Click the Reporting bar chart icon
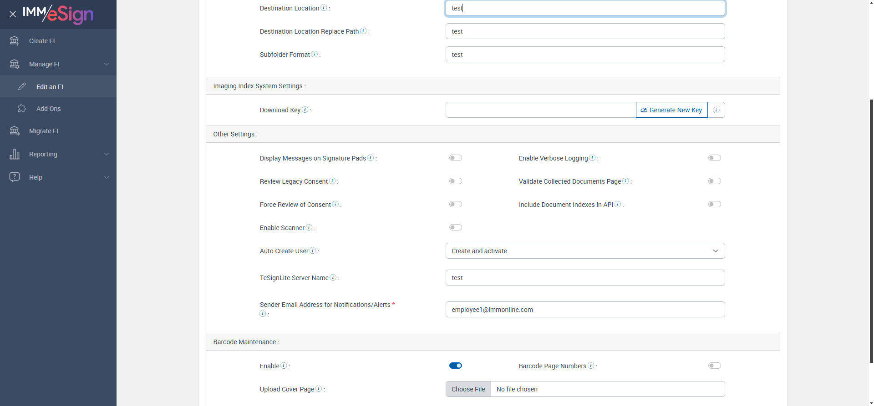 pyautogui.click(x=15, y=154)
